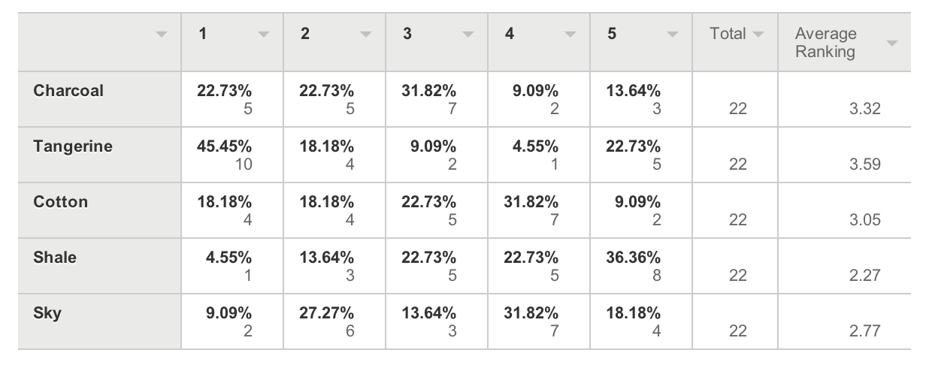The image size is (929, 371).
Task: Select the Tangerine row label
Action: coord(73,146)
